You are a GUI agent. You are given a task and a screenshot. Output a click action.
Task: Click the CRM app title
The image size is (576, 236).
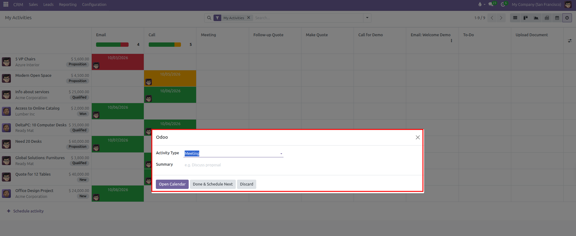point(18,4)
